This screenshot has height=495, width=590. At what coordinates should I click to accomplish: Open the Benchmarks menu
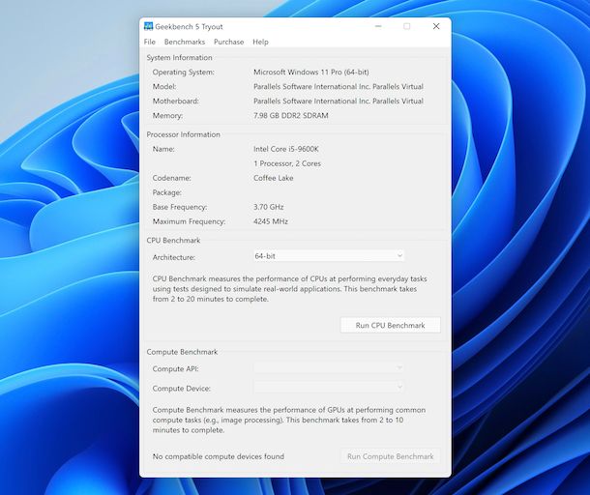click(185, 42)
